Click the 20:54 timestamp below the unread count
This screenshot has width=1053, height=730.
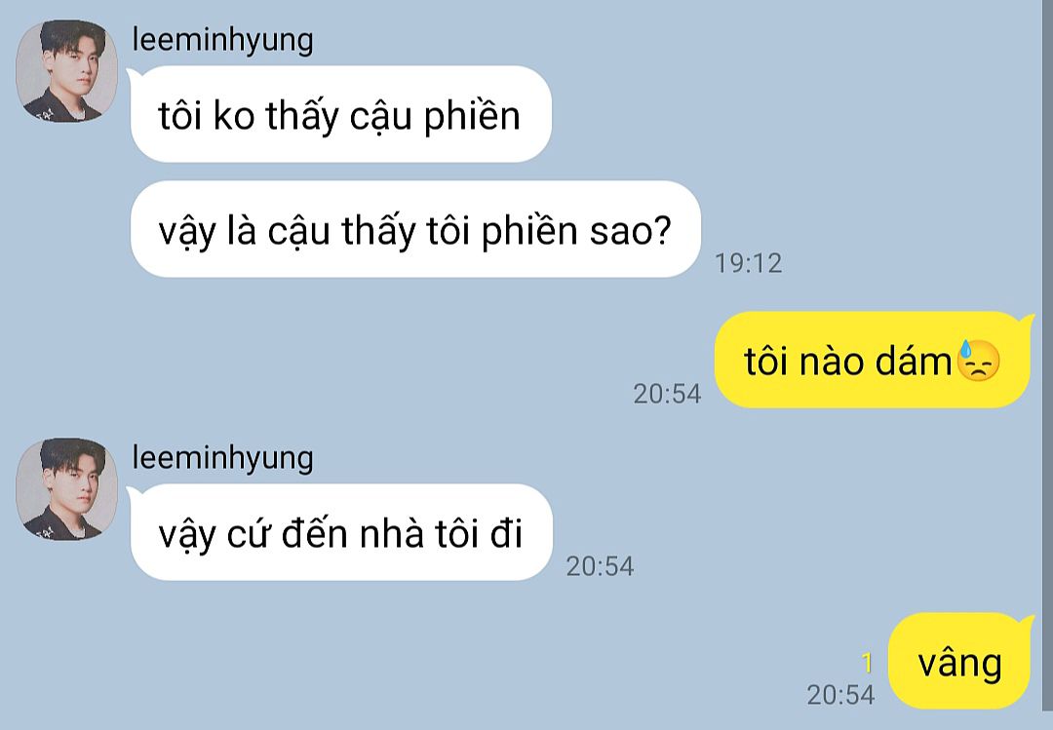pos(840,695)
